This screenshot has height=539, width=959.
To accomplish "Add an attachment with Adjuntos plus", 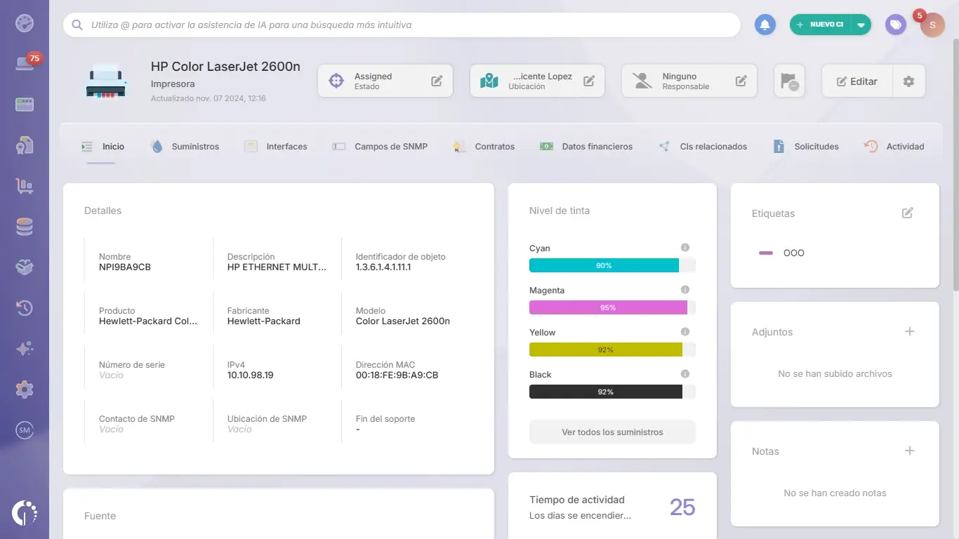I will pyautogui.click(x=910, y=331).
